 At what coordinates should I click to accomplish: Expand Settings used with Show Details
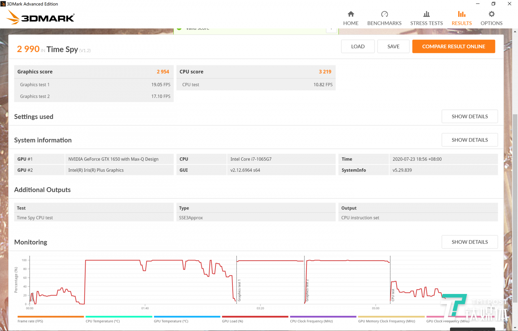469,116
